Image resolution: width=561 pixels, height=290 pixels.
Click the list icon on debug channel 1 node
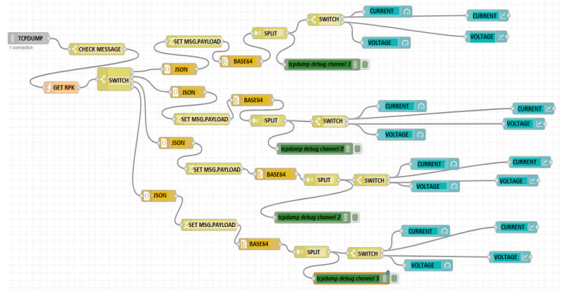tap(356, 64)
